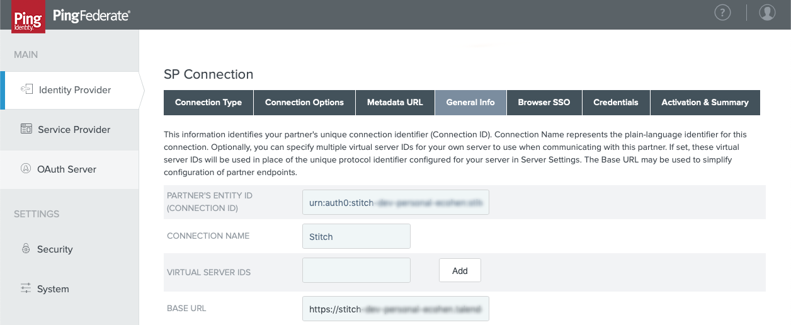This screenshot has height=325, width=791.
Task: Click the System sliders icon
Action: point(26,288)
